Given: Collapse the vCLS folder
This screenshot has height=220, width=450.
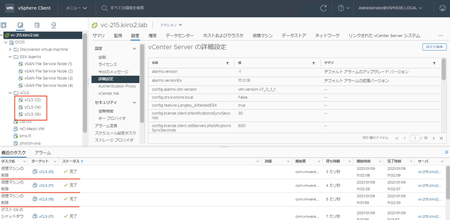Looking at the screenshot, I should click(11, 93).
